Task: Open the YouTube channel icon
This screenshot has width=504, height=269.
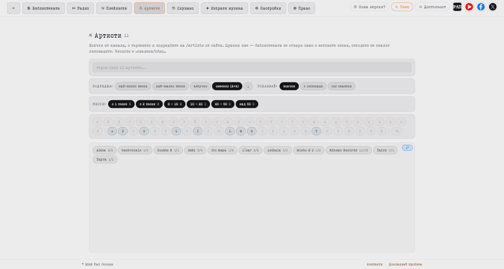Action: coord(469,7)
